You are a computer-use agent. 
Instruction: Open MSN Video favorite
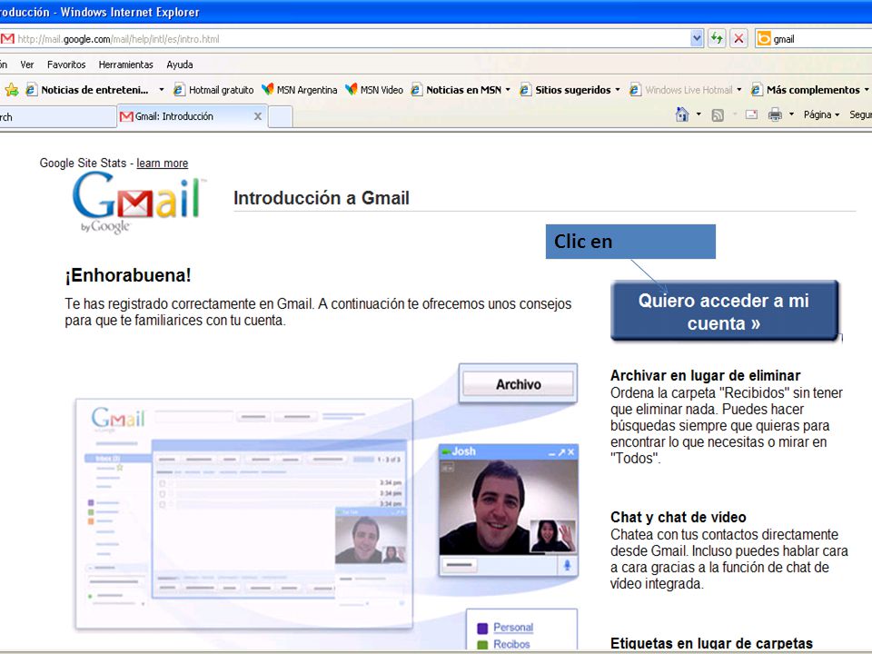click(374, 90)
